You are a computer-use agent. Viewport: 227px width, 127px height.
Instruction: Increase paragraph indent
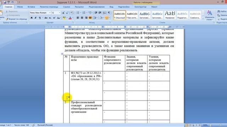pyautogui.click(x=100, y=13)
